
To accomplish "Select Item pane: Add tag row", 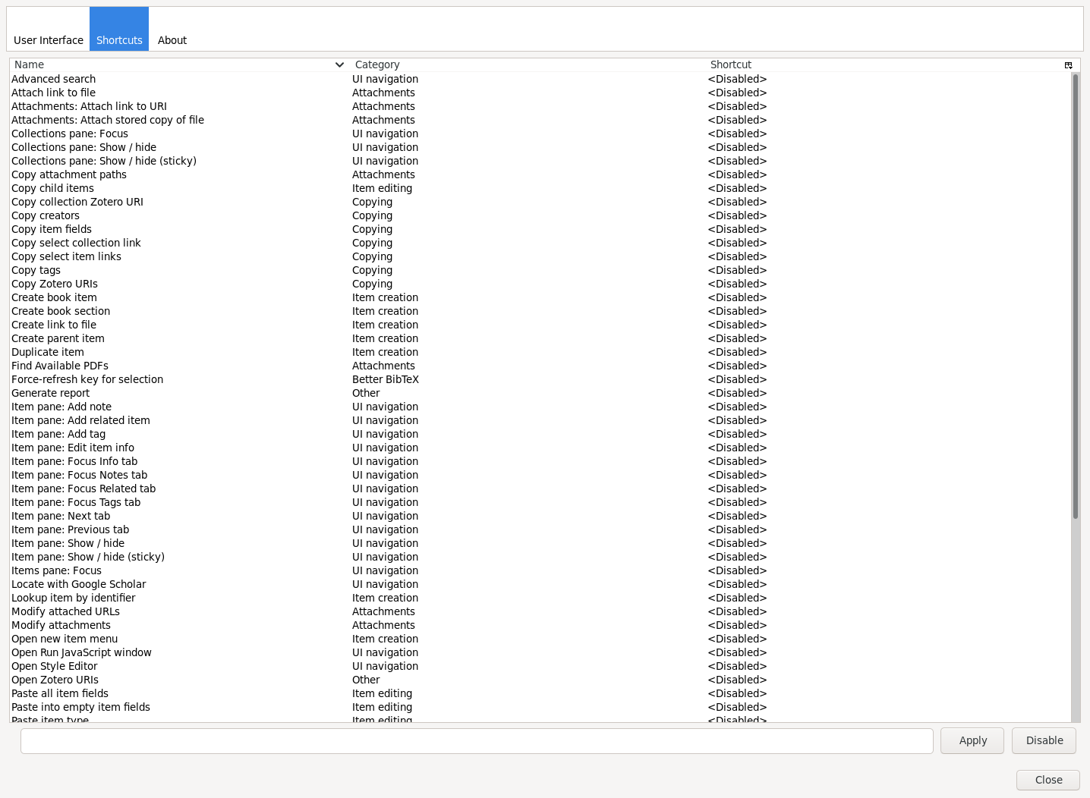I will click(540, 434).
